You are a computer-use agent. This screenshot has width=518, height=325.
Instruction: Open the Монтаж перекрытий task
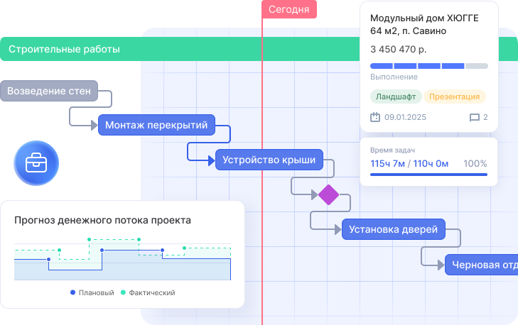click(156, 126)
